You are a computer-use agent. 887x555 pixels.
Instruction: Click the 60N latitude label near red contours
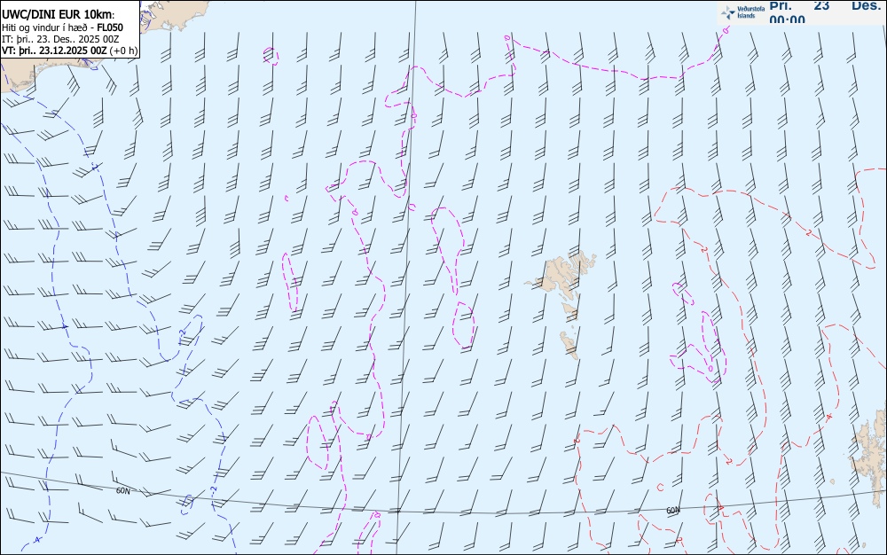coord(673,511)
